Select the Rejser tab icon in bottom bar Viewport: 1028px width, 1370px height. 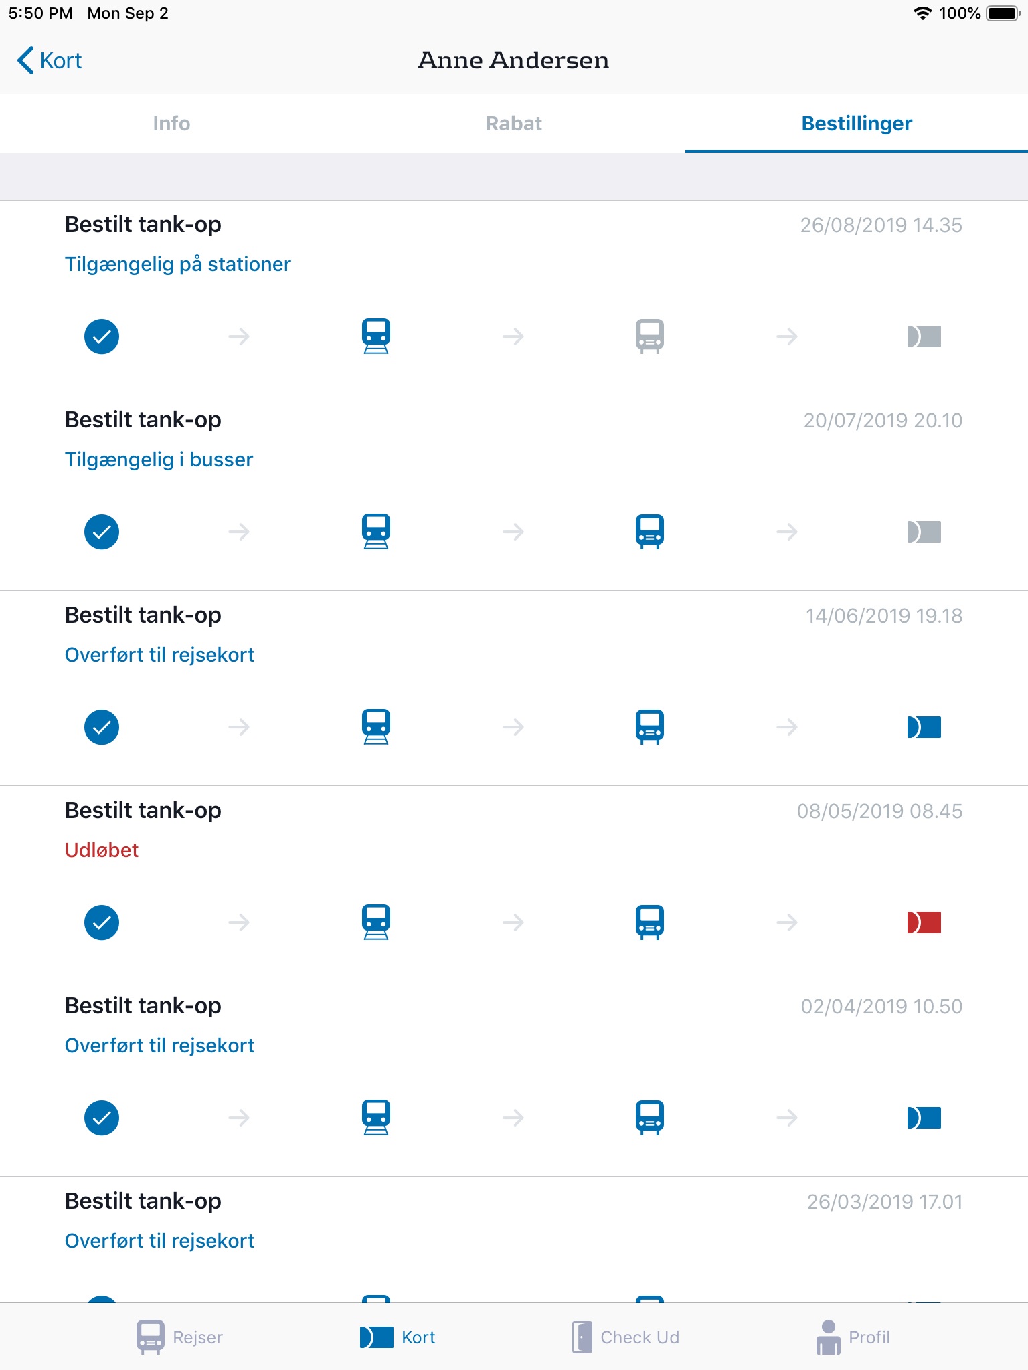pos(151,1336)
